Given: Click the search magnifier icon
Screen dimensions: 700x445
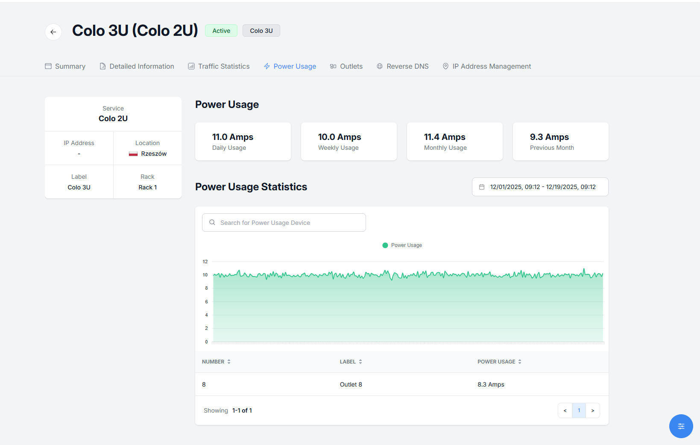Looking at the screenshot, I should [212, 222].
